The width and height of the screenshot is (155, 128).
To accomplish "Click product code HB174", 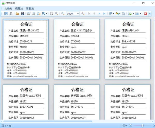I will click(x=125, y=36).
